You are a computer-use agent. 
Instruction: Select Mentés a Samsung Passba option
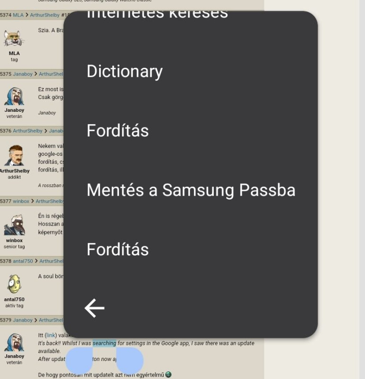(191, 190)
